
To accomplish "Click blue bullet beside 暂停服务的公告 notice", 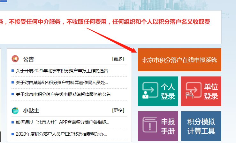I will 13,94.
